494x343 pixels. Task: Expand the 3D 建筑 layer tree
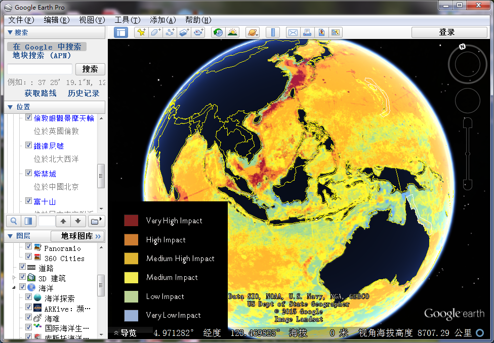[14, 278]
